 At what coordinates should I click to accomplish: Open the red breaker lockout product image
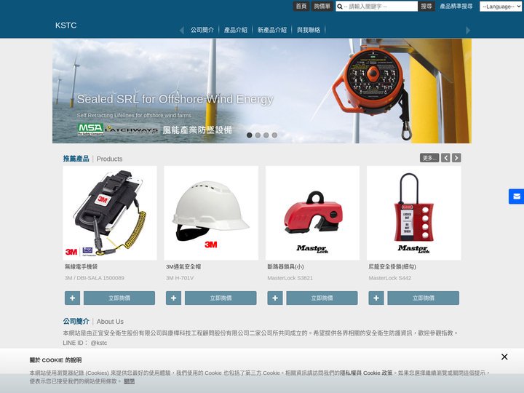(312, 213)
